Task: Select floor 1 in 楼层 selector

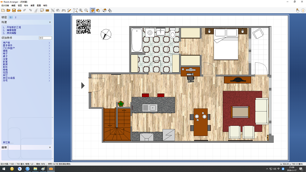Action: click(x=11, y=17)
